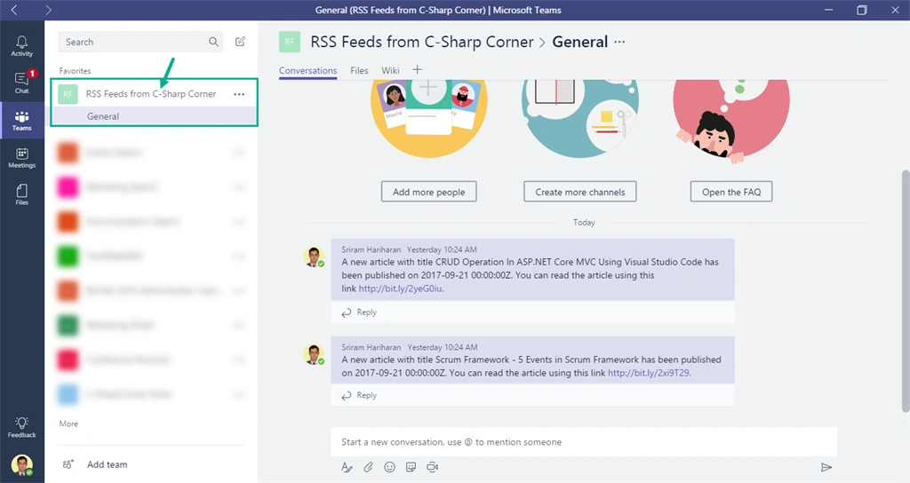The height and width of the screenshot is (483, 910).
Task: Open the Activity bell icon
Action: [x=22, y=46]
